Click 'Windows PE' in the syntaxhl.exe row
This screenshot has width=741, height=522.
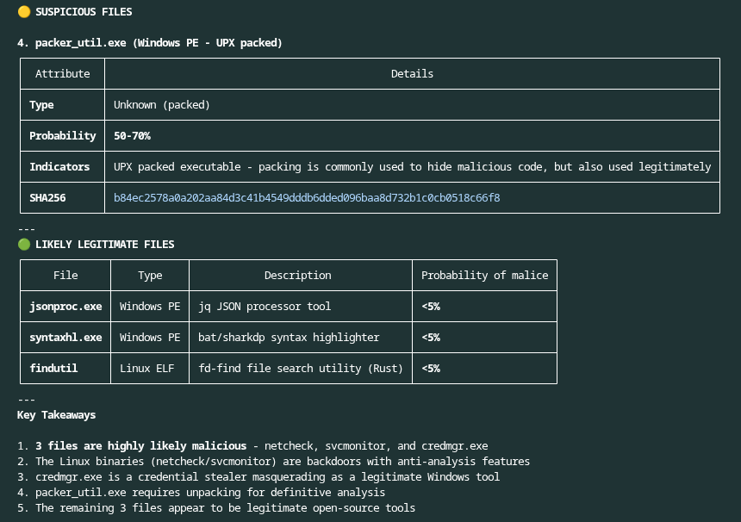coord(150,338)
